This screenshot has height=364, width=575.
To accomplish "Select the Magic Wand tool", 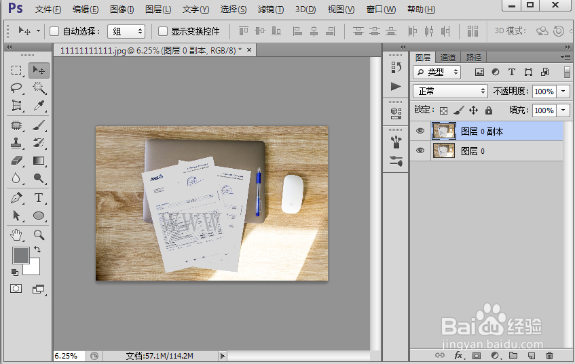I will (39, 88).
